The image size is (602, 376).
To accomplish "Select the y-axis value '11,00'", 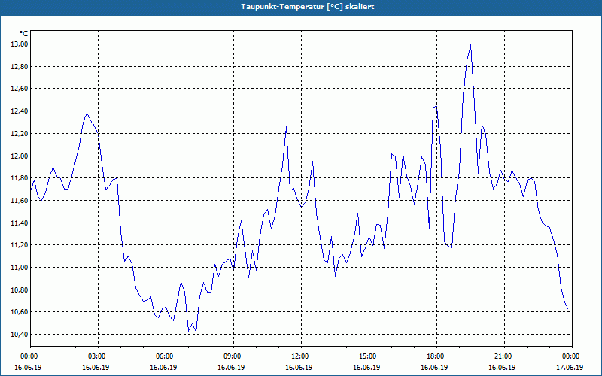I will pyautogui.click(x=20, y=268).
